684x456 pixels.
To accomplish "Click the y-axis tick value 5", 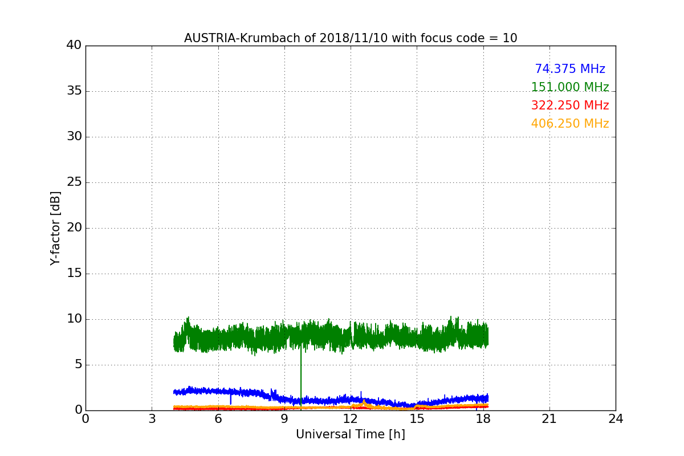I will (78, 365).
